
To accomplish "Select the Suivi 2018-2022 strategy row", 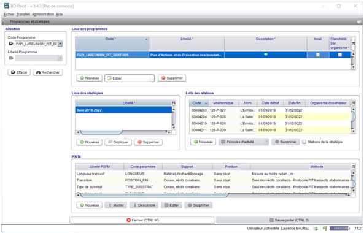I will pyautogui.click(x=123, y=110).
